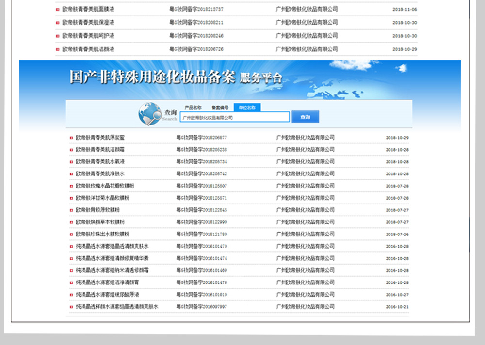Click the date 2016-10-27
This screenshot has width=485, height=345.
click(397, 295)
